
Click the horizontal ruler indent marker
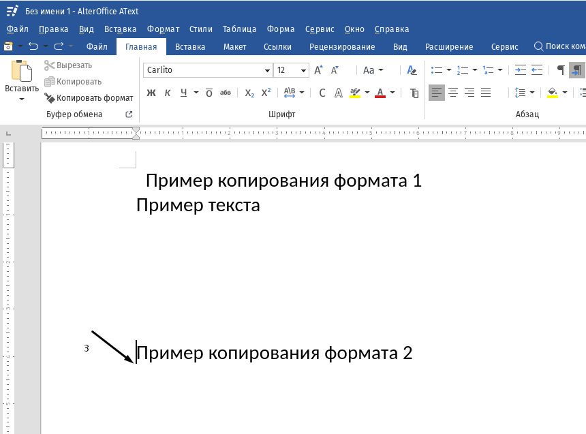coord(136,133)
